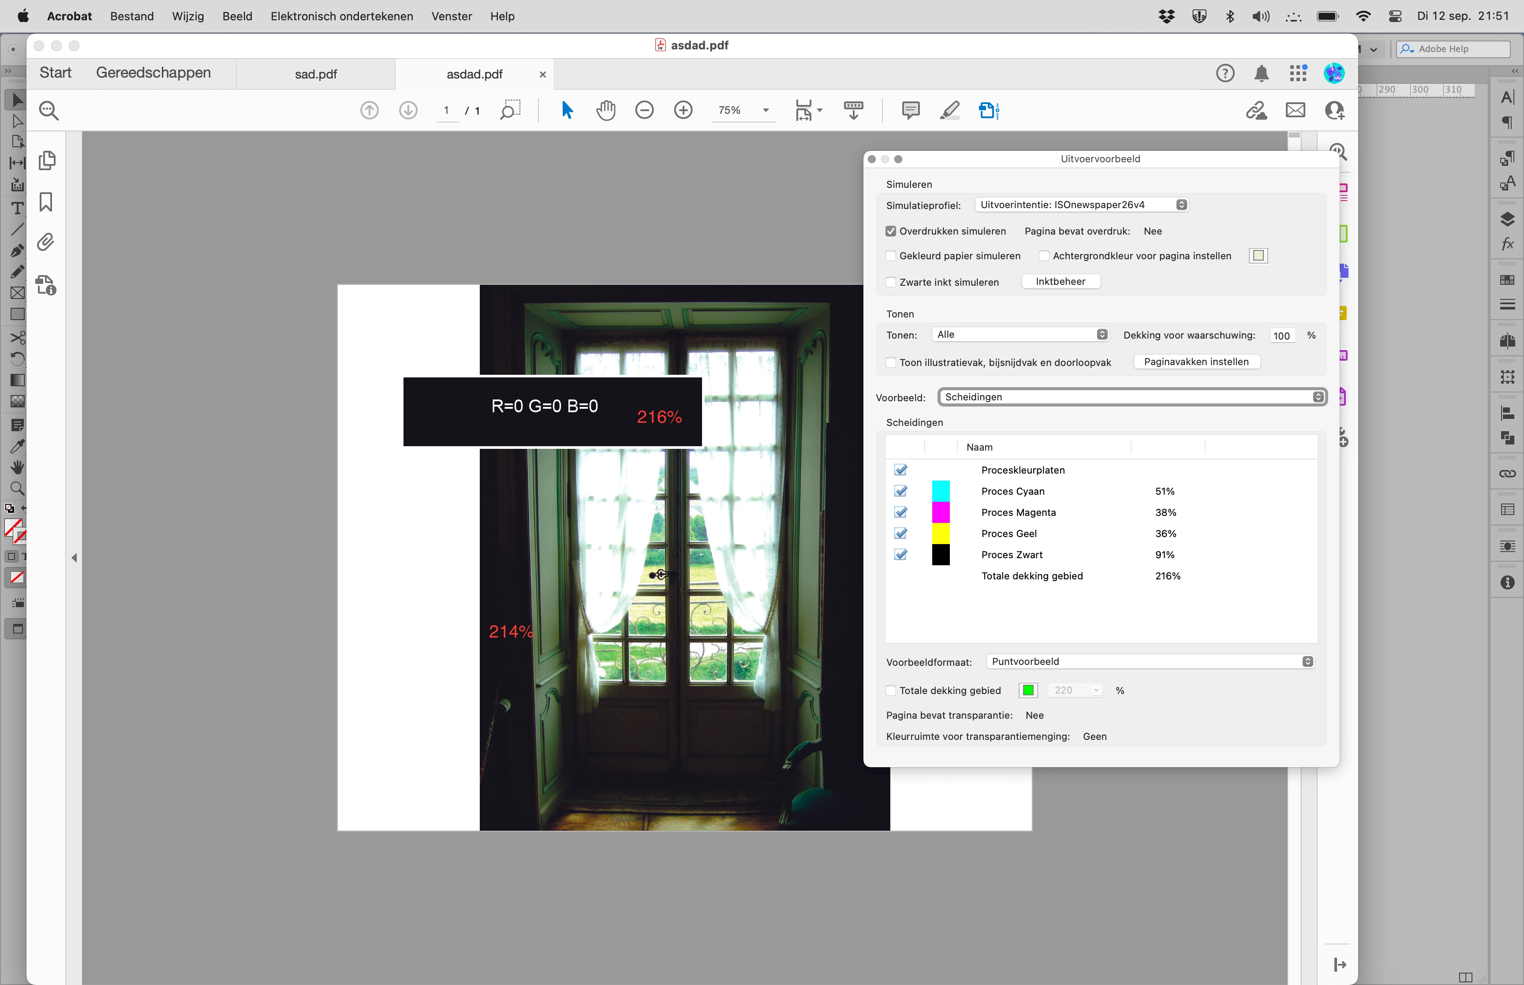Open the Voorbeeld Scheidingen dropdown

coord(1132,397)
